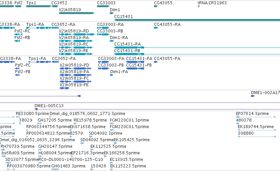Image resolution: width=280 pixels, height=171 pixels.
Task: Select EST EK166258.5prime
Action: click(x=105, y=157)
